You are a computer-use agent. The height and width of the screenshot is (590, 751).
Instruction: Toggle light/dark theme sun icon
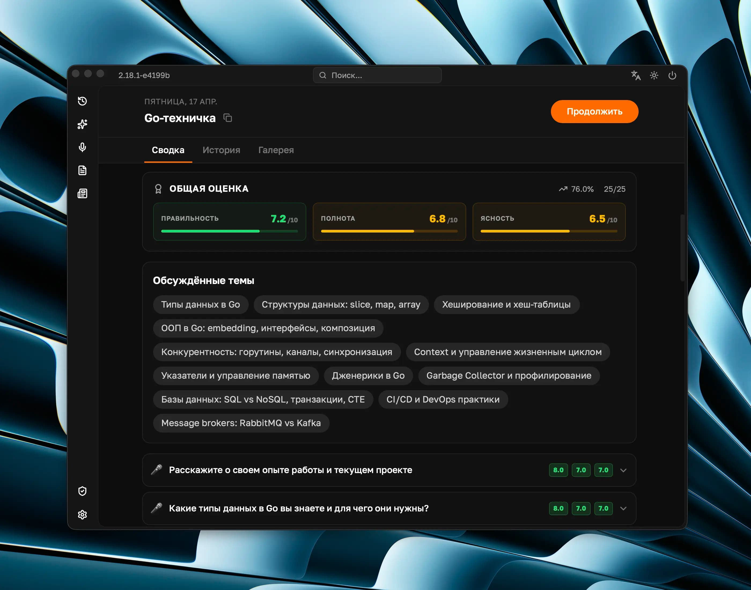[654, 75]
